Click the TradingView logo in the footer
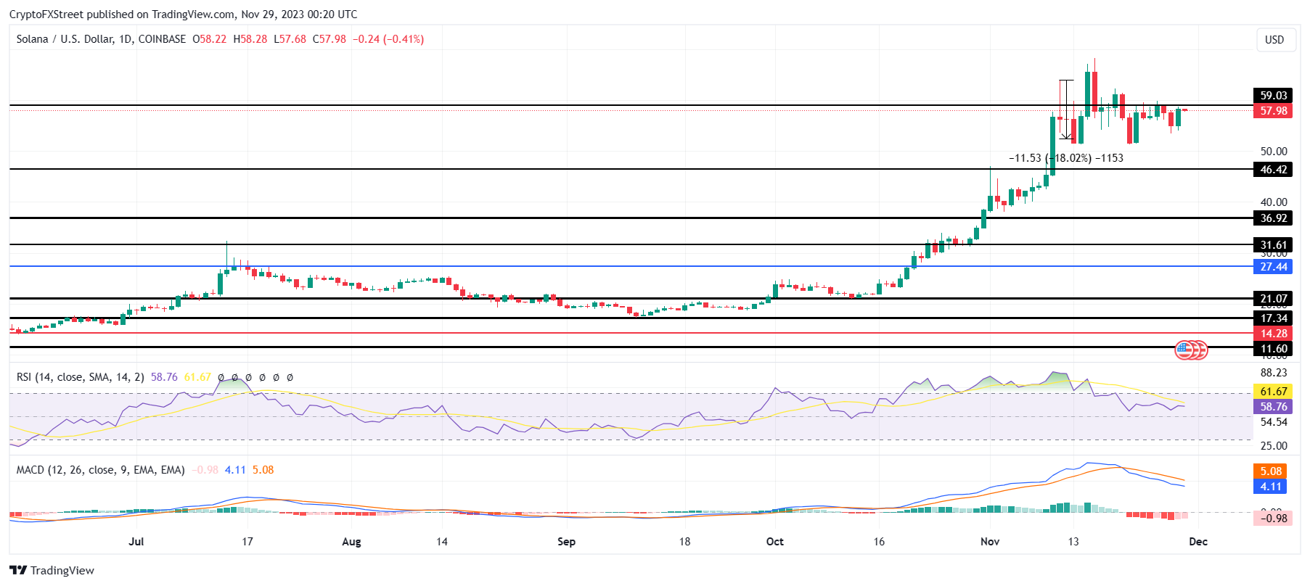Viewport: 1310px width, 586px height. 52,570
